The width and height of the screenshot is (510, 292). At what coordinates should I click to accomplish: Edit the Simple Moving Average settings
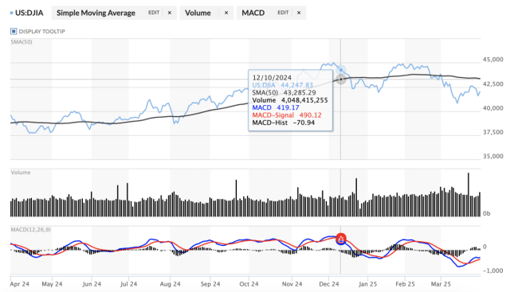pos(154,13)
